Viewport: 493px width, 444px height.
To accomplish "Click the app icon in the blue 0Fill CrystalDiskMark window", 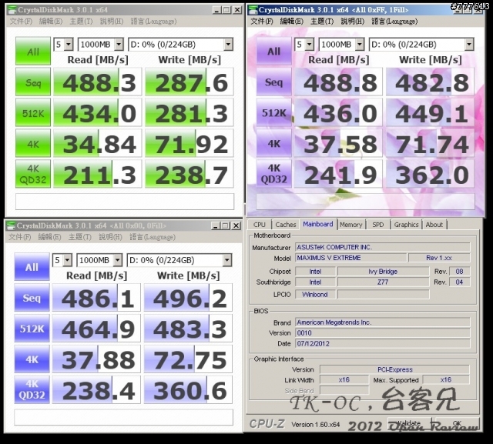I will coord(11,225).
